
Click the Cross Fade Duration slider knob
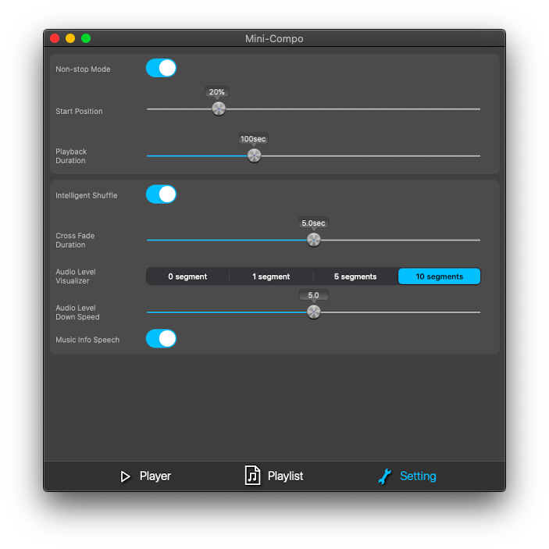coord(314,240)
